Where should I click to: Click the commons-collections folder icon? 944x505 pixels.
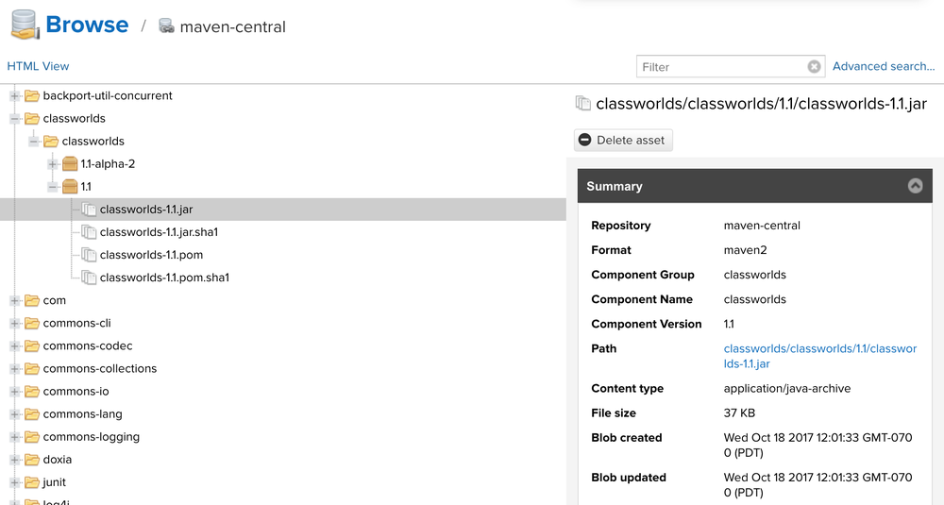click(x=32, y=368)
